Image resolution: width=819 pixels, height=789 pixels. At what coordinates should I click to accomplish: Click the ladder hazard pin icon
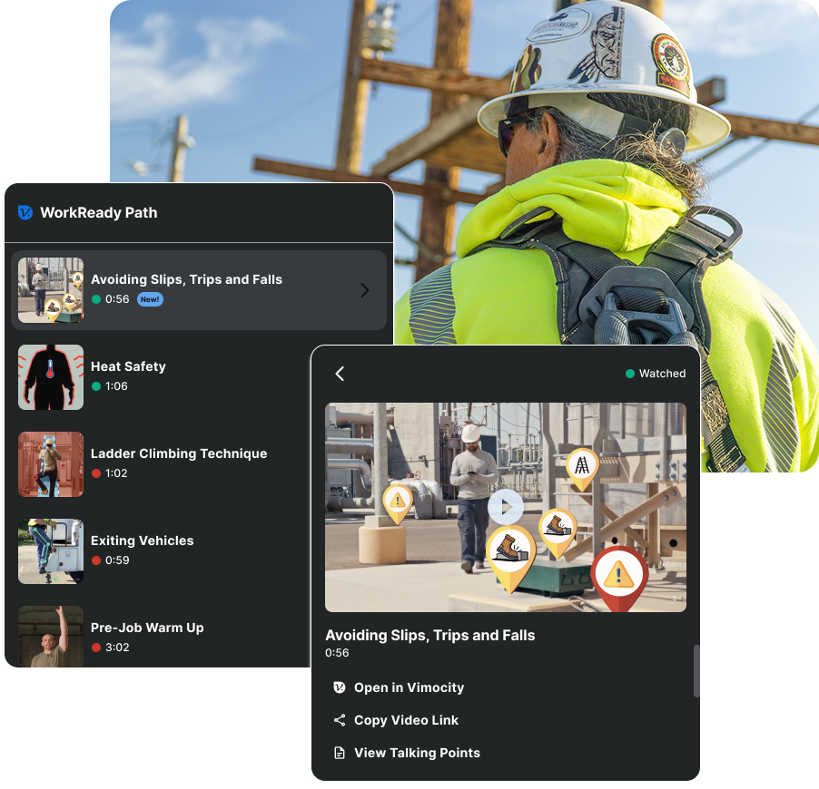pos(582,467)
